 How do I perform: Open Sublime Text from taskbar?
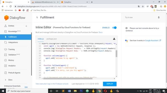[63, 91]
